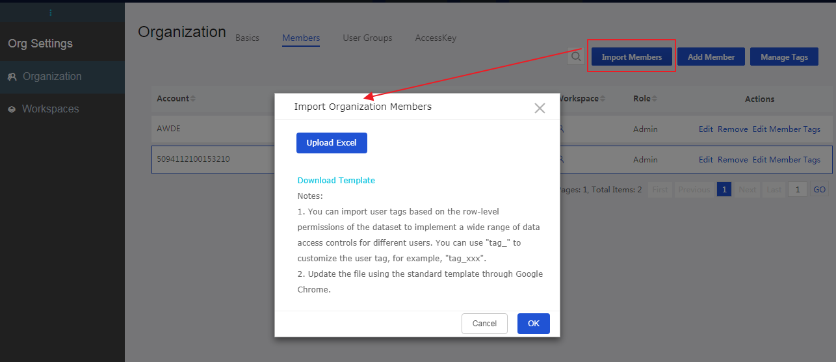Sort the table by Workspace column
836x362 pixels.
(x=603, y=99)
